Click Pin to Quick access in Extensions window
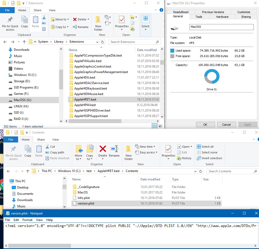This screenshot has height=249, width=259. tap(10, 23)
